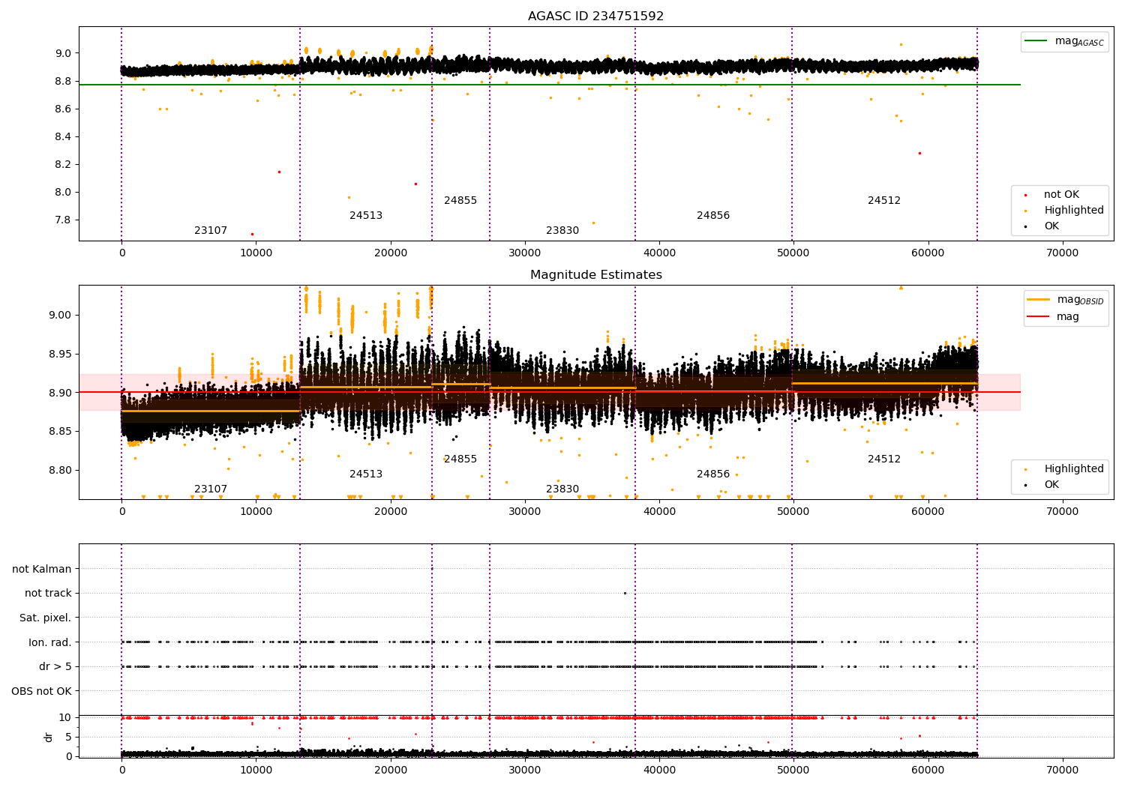Click obsid label 23830 in top plot

tap(562, 231)
